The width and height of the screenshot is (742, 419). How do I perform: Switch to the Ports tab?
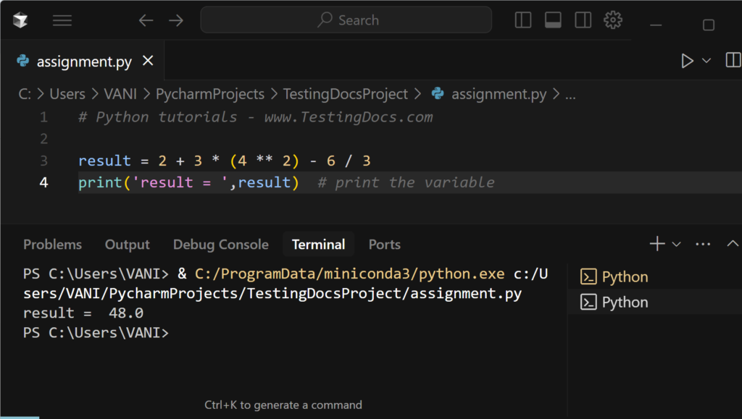(x=384, y=244)
